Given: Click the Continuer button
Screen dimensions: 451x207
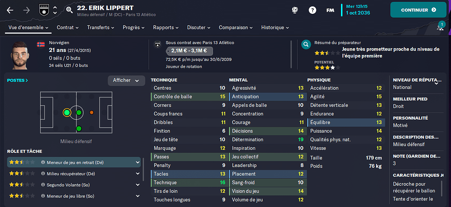Looking at the screenshot, I should coord(418,10).
